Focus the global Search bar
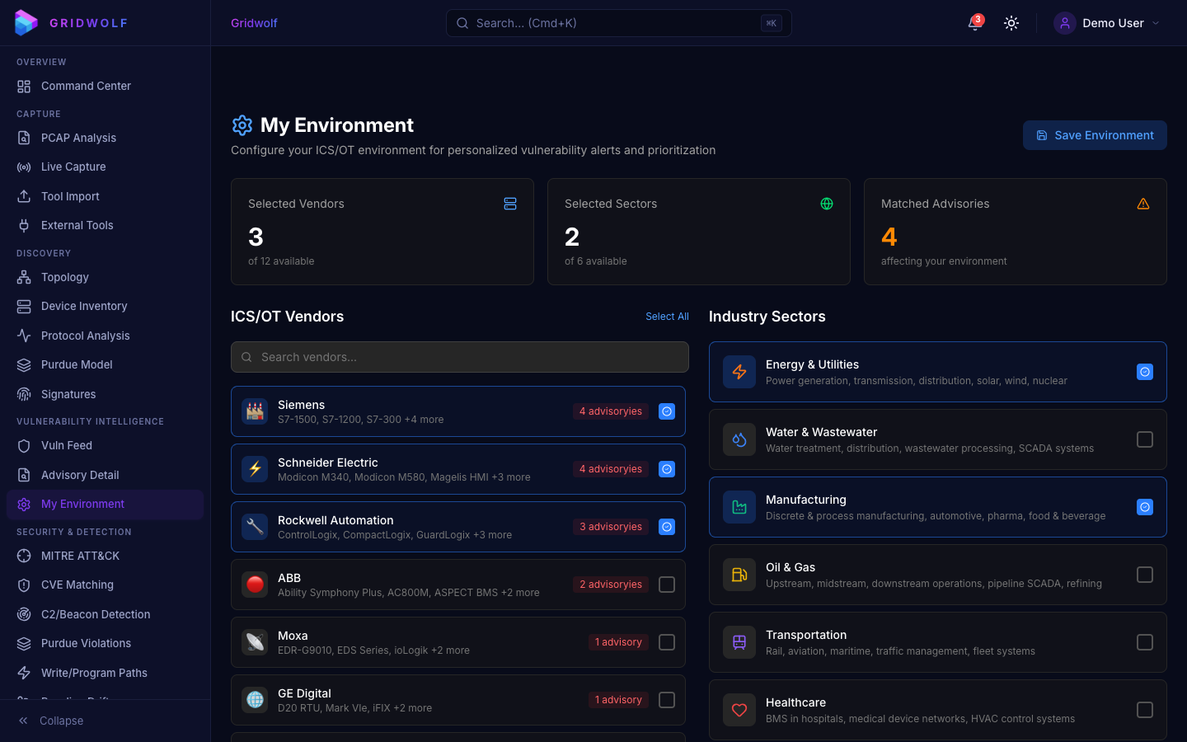 (x=618, y=23)
